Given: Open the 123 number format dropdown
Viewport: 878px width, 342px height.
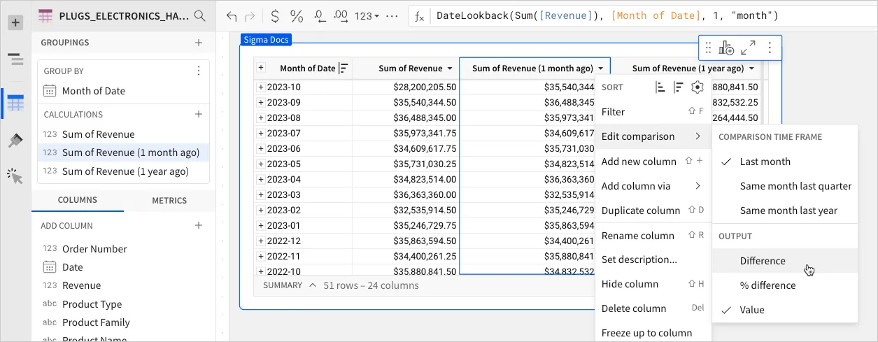Looking at the screenshot, I should (367, 16).
